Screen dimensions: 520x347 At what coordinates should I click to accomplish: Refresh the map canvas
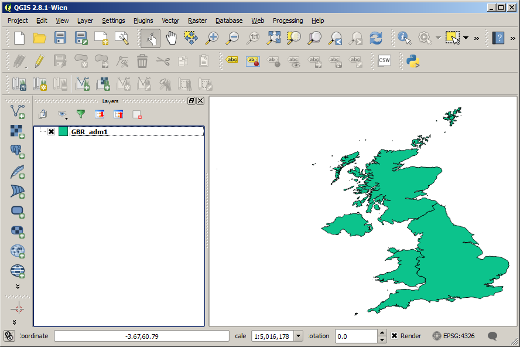tap(376, 39)
